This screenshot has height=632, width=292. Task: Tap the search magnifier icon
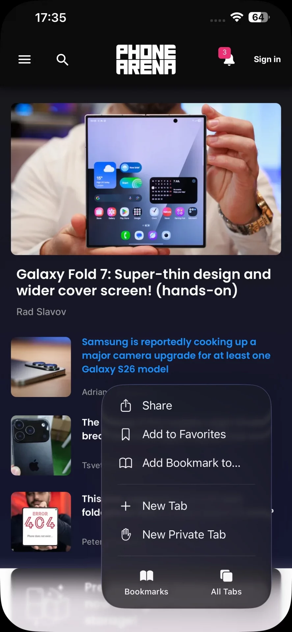62,60
